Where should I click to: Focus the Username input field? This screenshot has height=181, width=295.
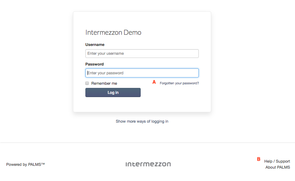click(142, 54)
